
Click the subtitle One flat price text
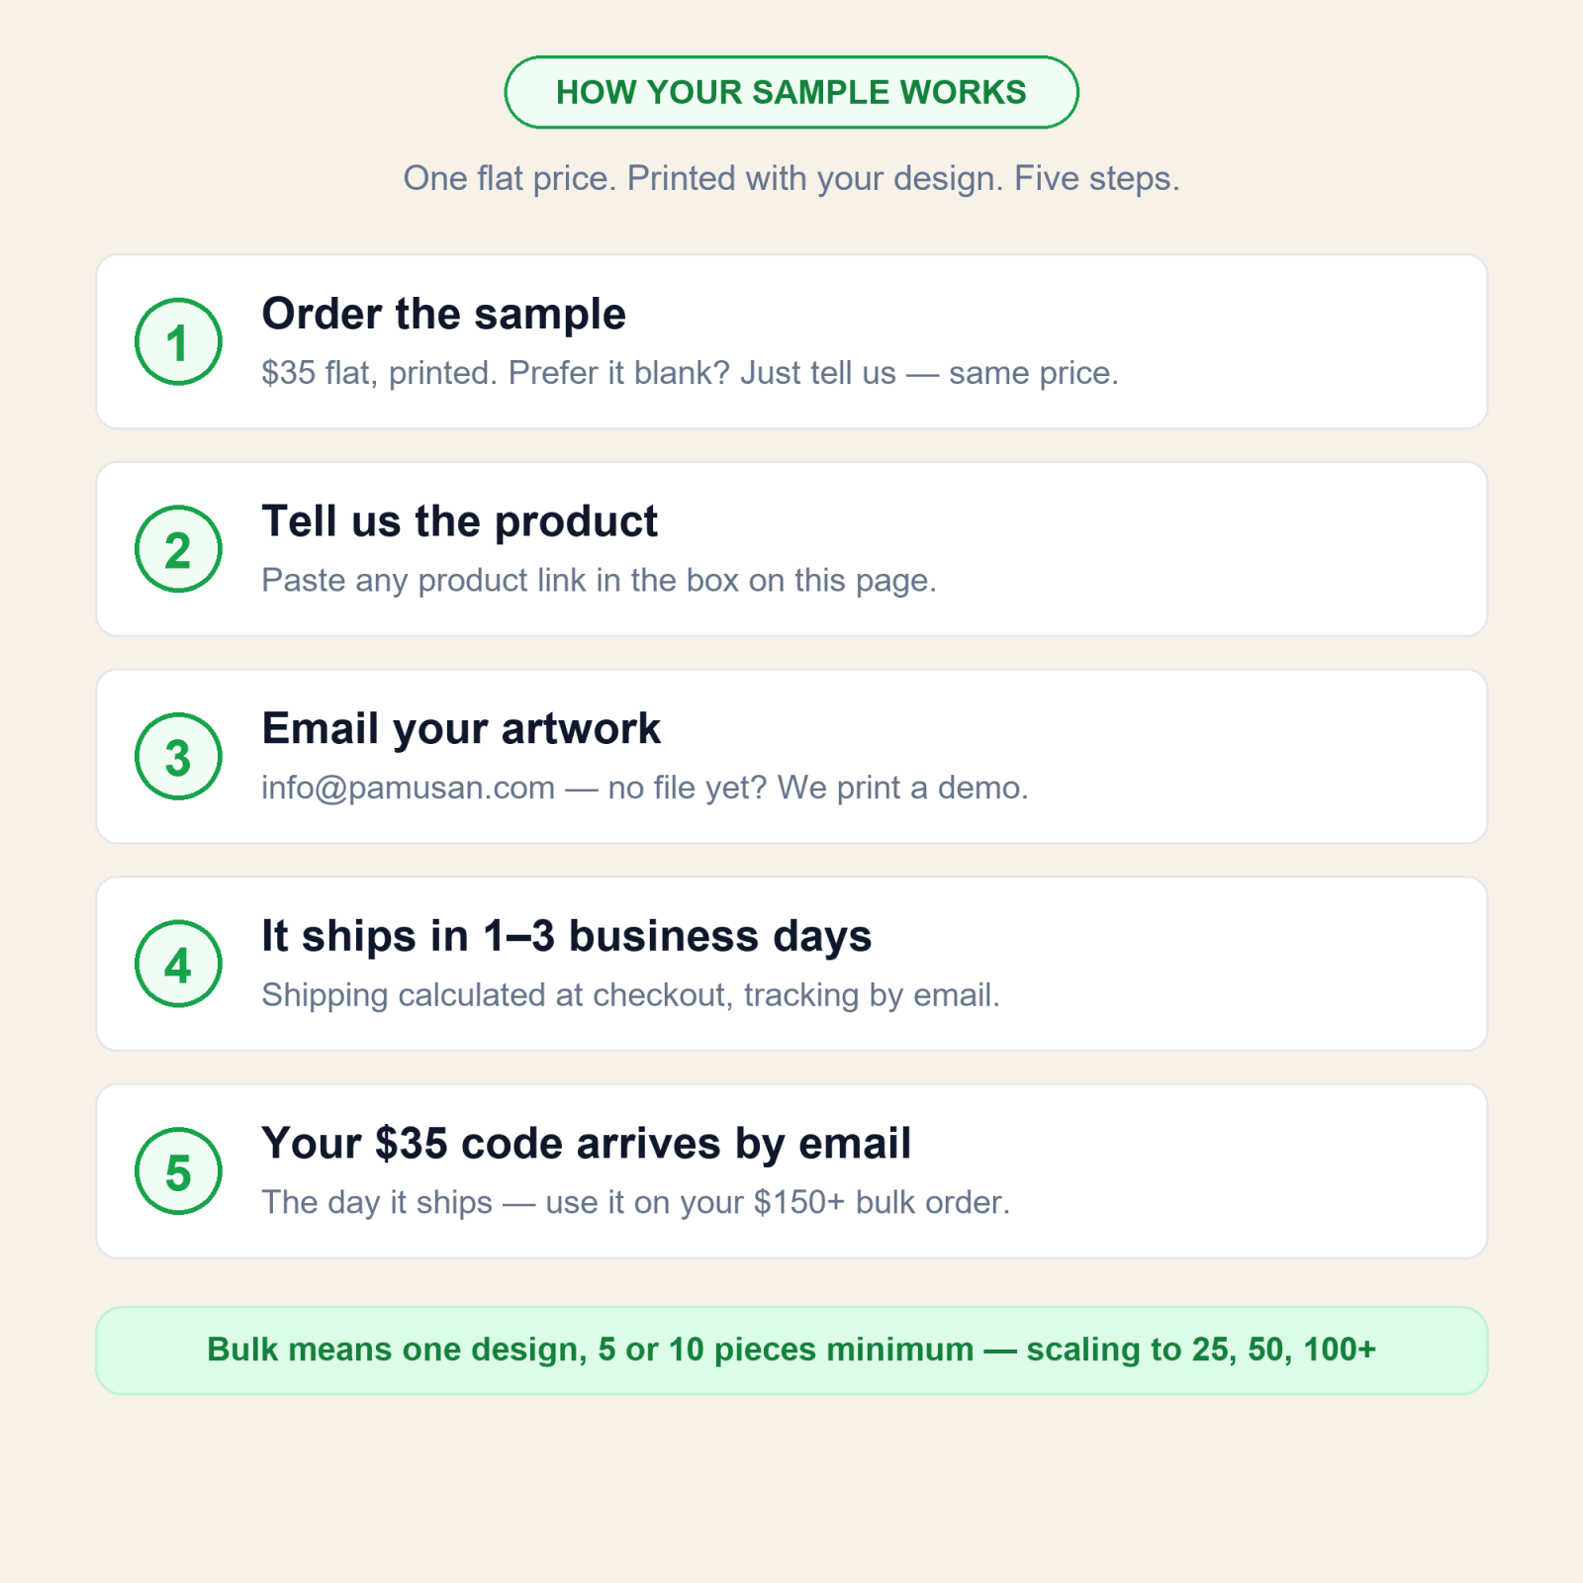click(x=791, y=179)
